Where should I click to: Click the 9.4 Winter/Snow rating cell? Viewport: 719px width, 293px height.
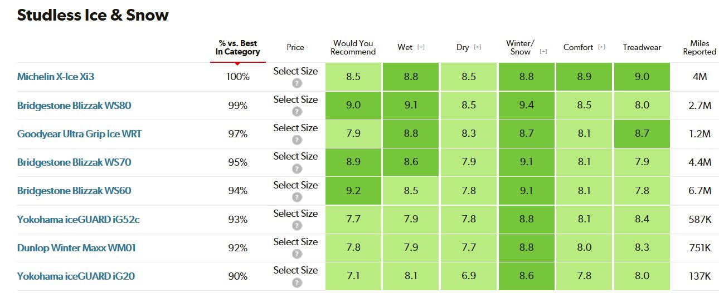coord(527,105)
